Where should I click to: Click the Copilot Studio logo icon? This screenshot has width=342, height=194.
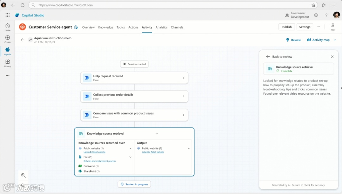(x=17, y=15)
